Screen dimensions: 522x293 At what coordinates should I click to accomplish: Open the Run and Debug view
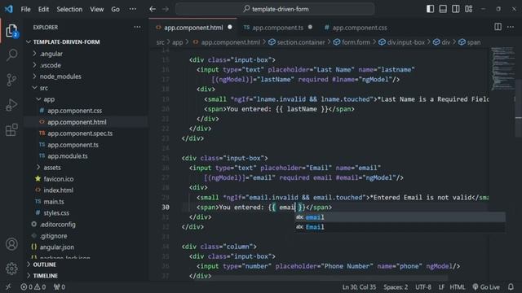coord(11,105)
